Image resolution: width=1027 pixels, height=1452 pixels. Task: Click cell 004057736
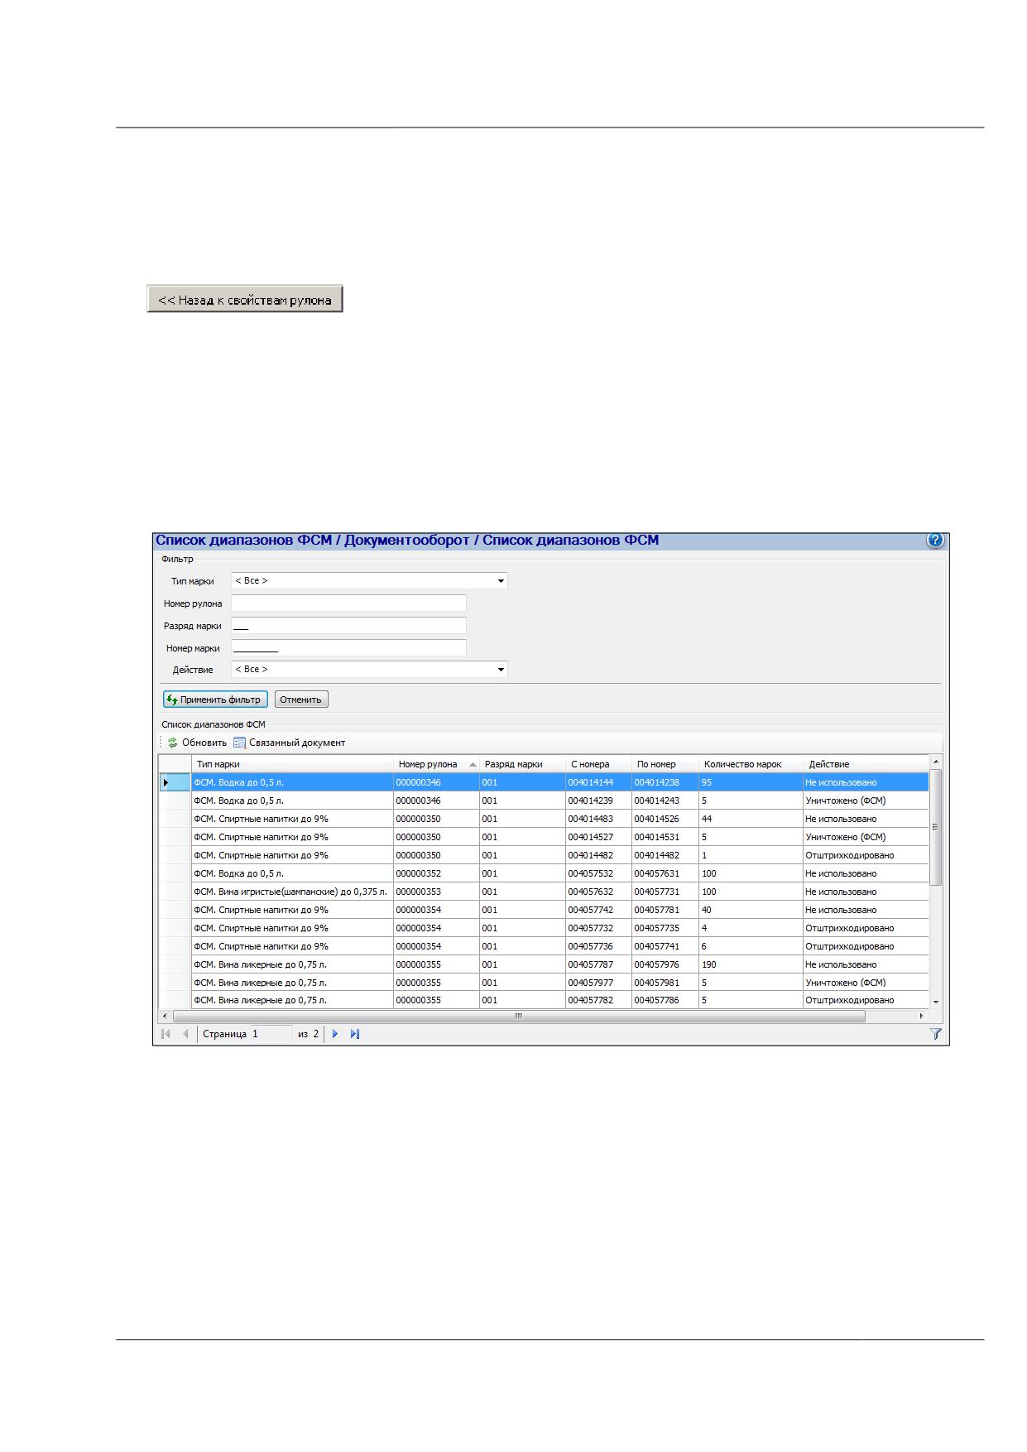coord(598,946)
